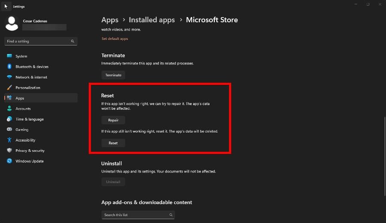The height and width of the screenshot is (223, 386).
Task: Focus the Search this list field
Action: point(138,215)
